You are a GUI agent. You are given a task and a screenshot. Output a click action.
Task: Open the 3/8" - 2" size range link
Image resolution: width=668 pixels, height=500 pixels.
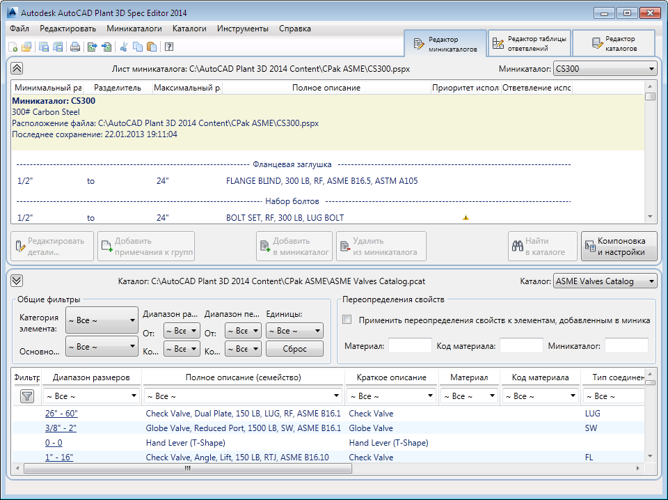pos(61,428)
